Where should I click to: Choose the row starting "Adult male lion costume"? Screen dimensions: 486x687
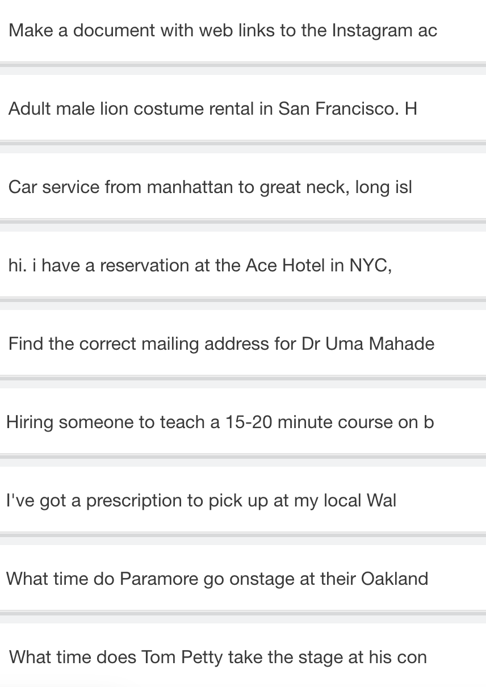pos(213,108)
